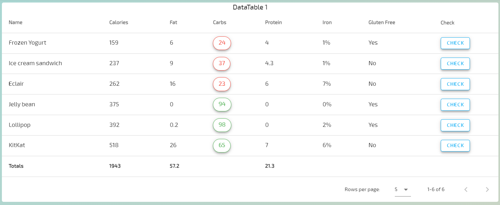The image size is (500, 205).
Task: Click the red carbs chip showing 24
Action: click(x=222, y=43)
